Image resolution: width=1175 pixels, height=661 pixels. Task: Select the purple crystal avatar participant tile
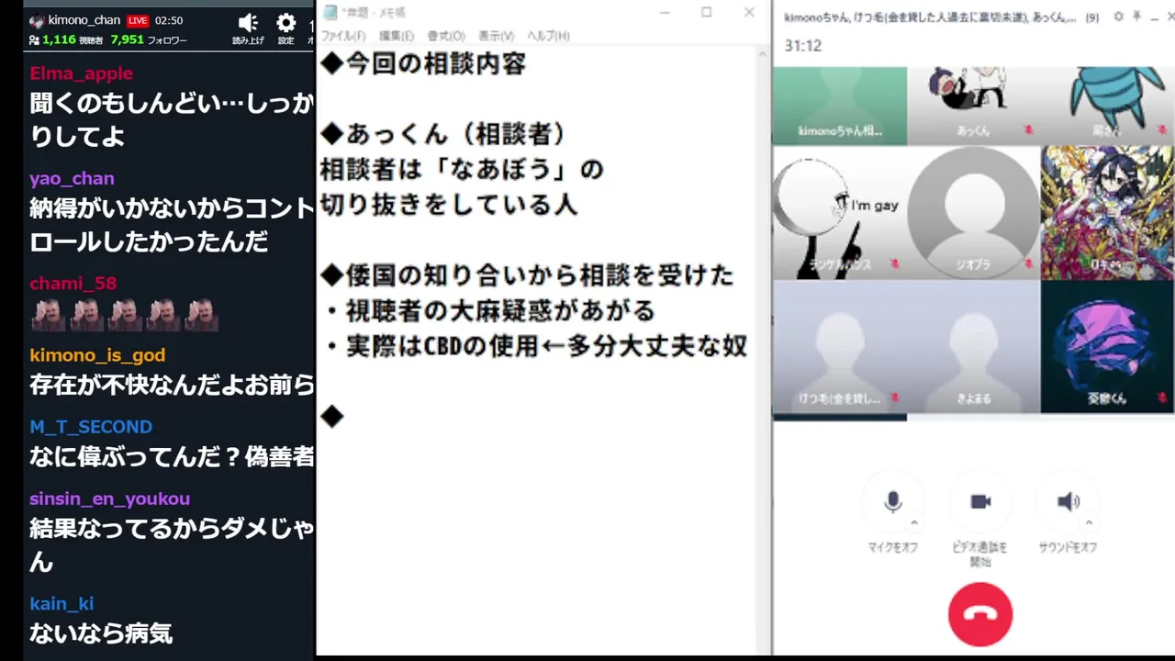(1108, 347)
